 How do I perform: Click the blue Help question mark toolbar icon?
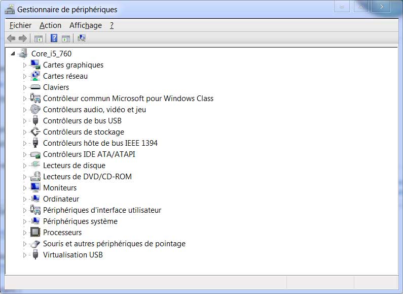pyautogui.click(x=54, y=38)
